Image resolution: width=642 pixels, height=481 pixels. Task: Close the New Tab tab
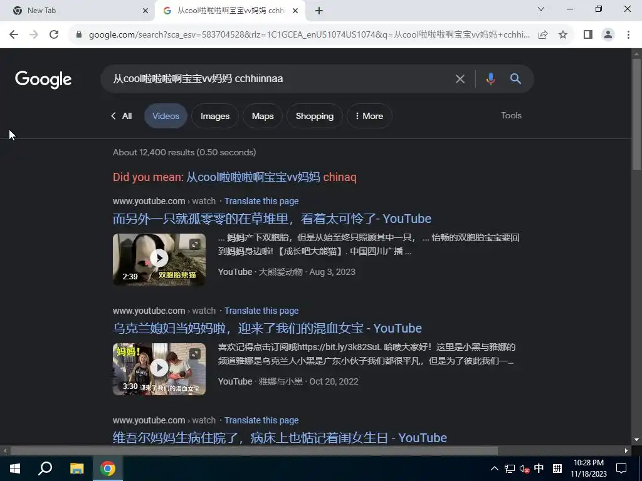(x=145, y=11)
